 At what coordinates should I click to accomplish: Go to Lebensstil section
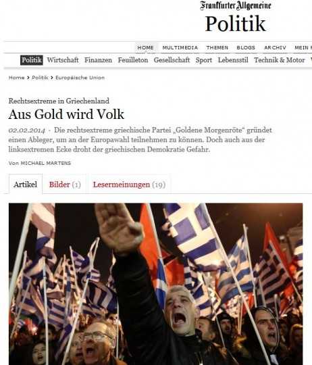coord(233,60)
